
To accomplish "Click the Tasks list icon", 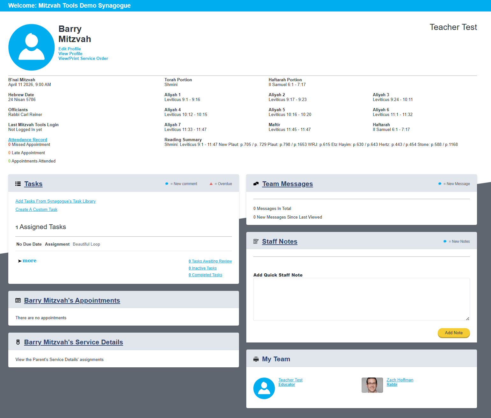I will (x=18, y=184).
